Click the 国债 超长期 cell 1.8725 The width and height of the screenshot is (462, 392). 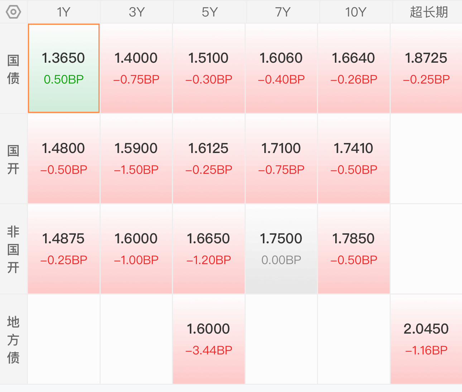426,68
